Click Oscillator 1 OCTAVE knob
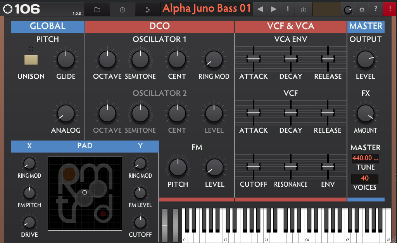This screenshot has height=243, width=397. (x=107, y=59)
